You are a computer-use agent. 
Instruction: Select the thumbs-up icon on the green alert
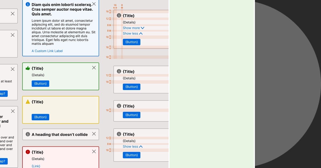(x=28, y=68)
